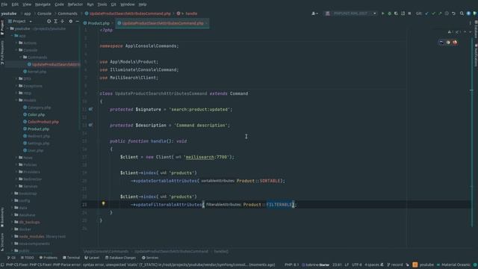
Task: Open the Navigate menu
Action: [x=43, y=4]
